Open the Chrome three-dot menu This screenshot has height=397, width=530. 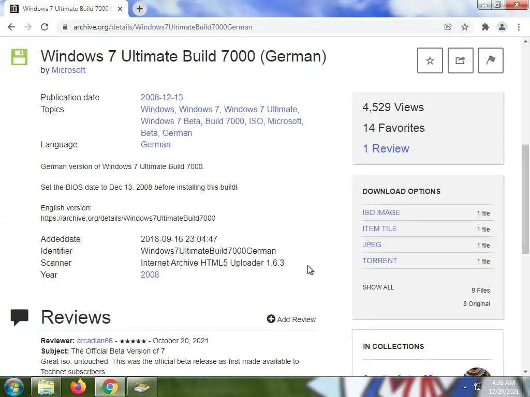pos(519,27)
